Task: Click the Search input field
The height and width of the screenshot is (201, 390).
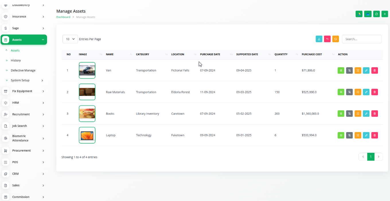Action: coord(361,39)
